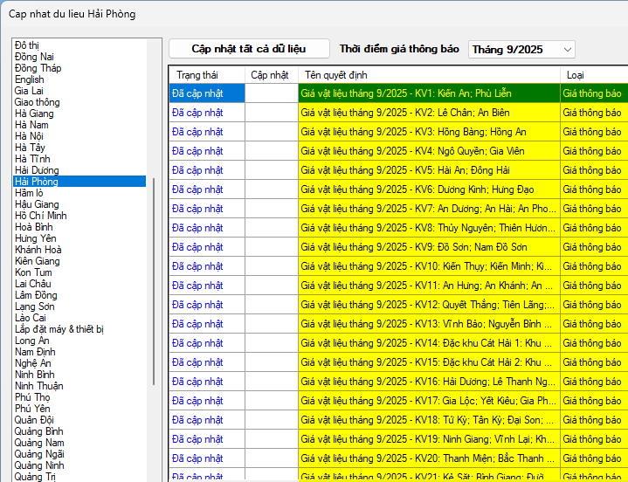Click the 'Cập nhật' cell of KV2 row

pos(271,113)
